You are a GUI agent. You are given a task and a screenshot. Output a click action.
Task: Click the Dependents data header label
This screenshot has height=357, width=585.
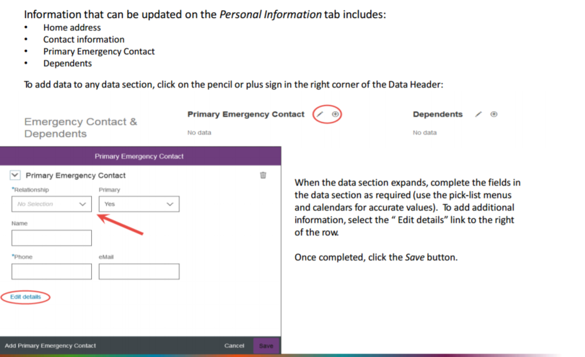[x=437, y=114]
